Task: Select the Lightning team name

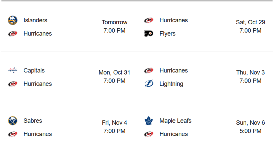Action: pyautogui.click(x=171, y=84)
